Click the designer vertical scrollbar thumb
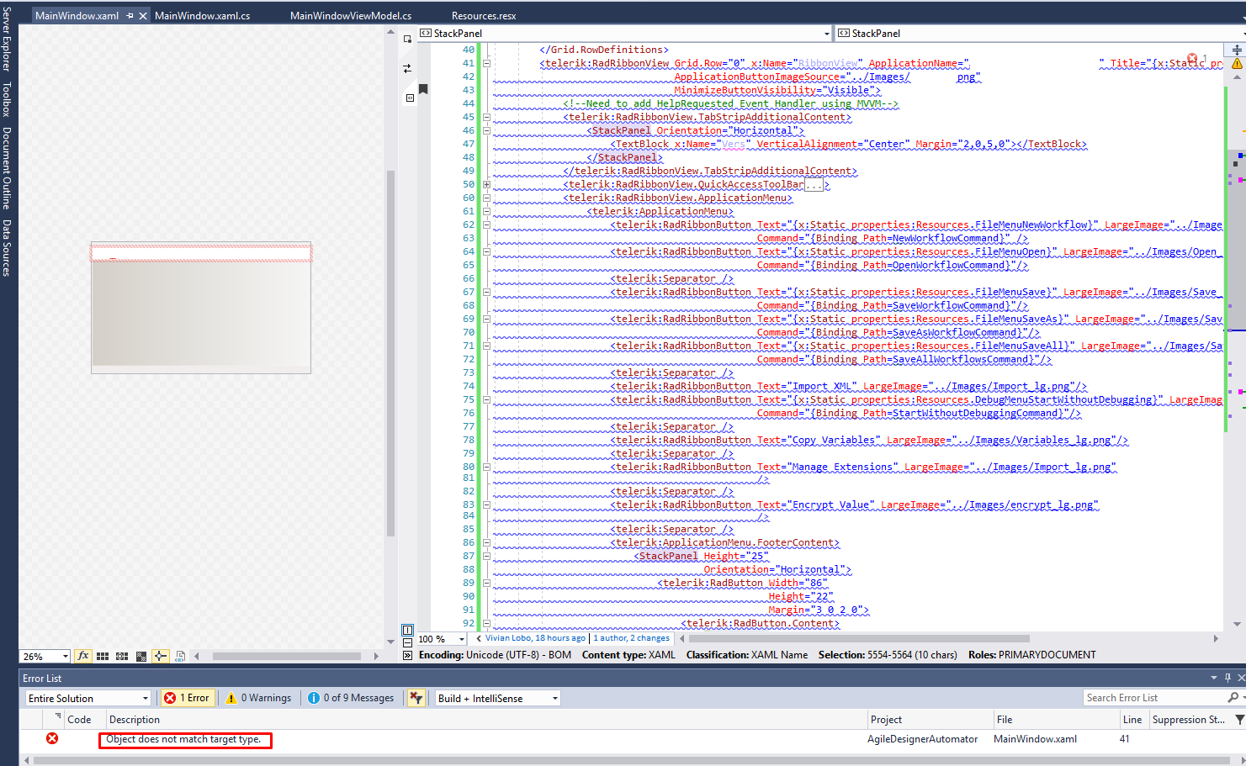Screen dimensions: 1246x766 pyautogui.click(x=390, y=353)
